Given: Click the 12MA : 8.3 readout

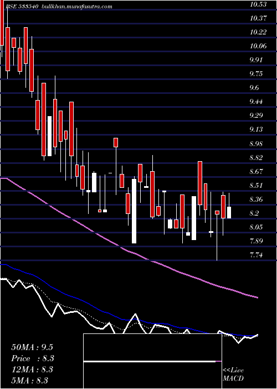Looking at the screenshot, I should click(x=32, y=370).
